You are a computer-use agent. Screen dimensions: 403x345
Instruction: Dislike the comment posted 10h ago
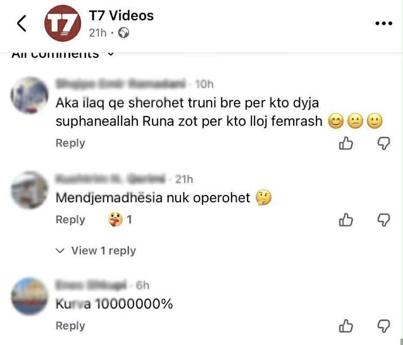point(384,144)
